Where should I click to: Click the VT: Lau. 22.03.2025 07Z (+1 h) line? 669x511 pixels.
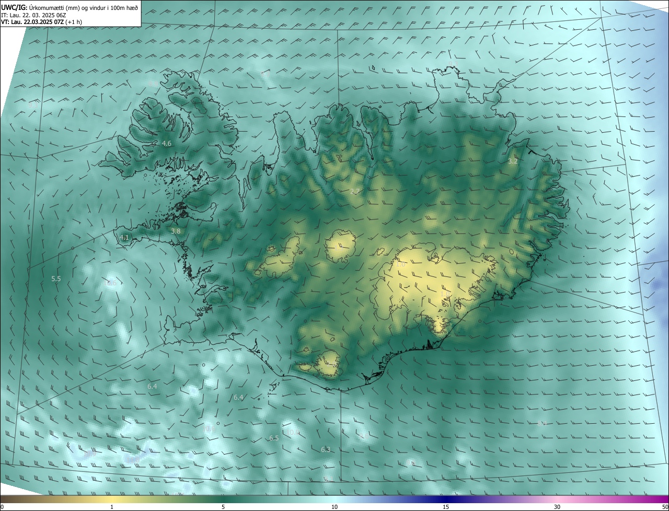click(42, 22)
